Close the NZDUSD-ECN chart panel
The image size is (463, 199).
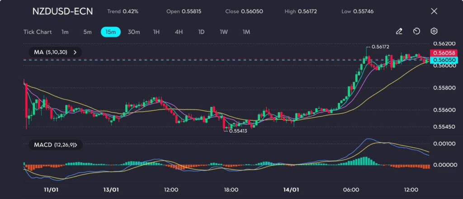coord(434,11)
